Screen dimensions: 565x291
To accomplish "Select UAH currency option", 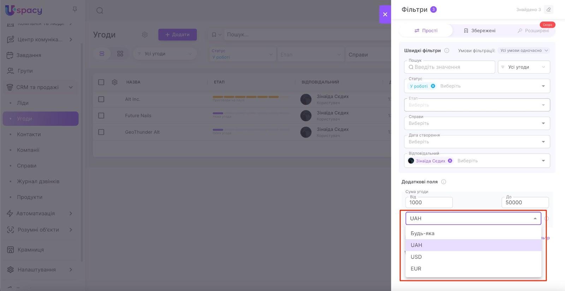I will coord(474,245).
